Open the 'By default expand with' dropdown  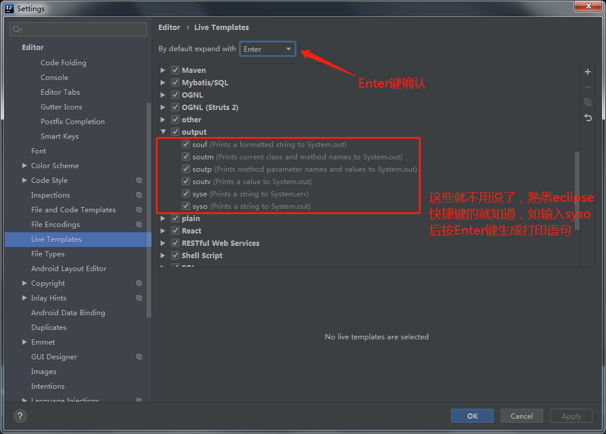(x=287, y=49)
